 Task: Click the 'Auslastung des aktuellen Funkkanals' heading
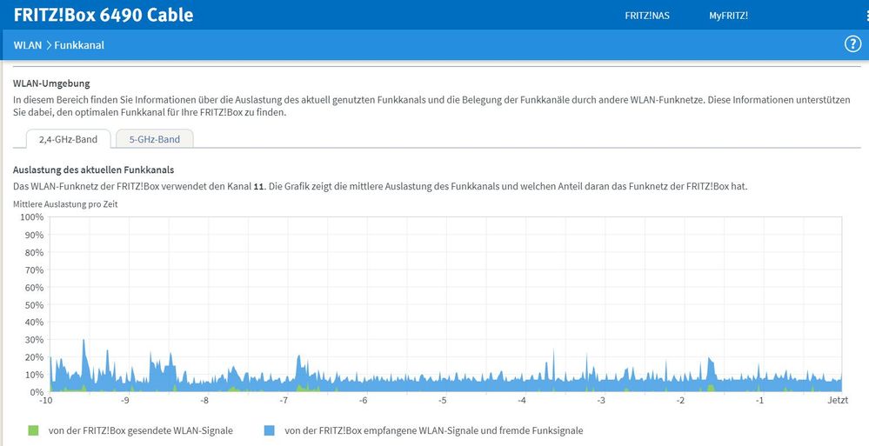coord(94,170)
